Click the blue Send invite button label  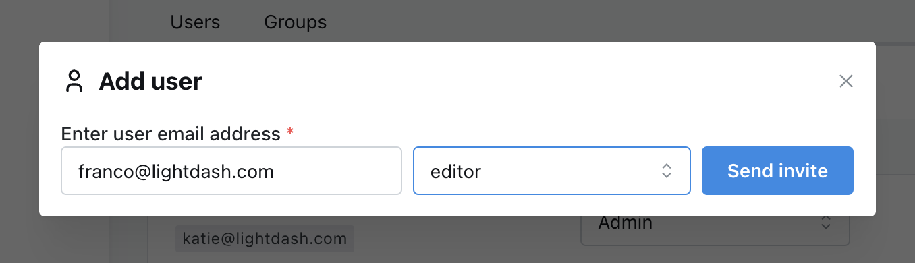click(777, 171)
